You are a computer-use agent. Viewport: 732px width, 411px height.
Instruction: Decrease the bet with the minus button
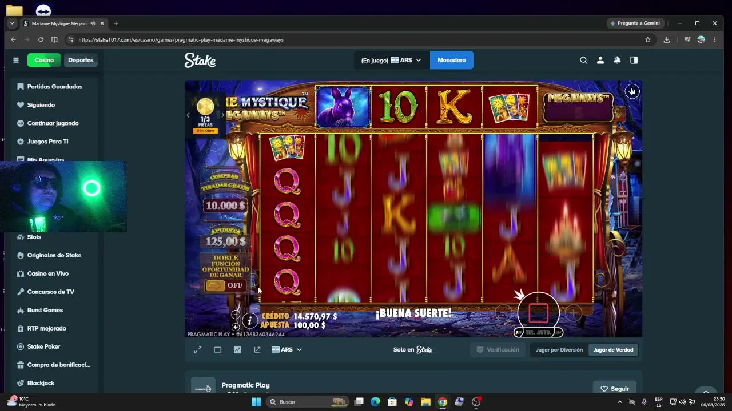click(x=503, y=312)
